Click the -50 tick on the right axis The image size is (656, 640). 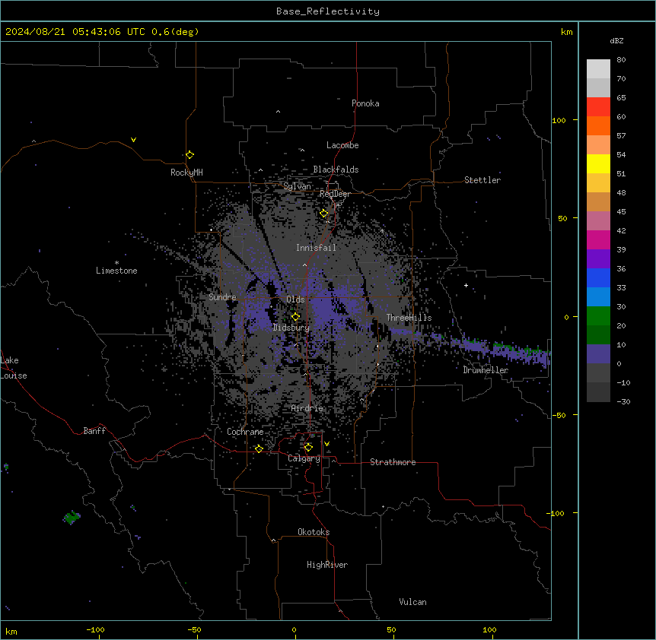559,415
